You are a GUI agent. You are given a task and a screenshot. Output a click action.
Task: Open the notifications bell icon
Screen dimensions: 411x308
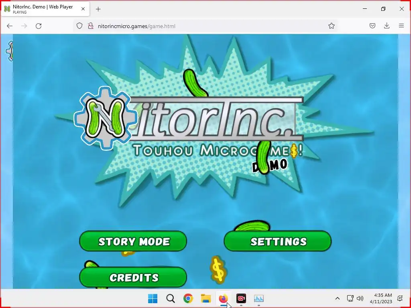coord(400,298)
